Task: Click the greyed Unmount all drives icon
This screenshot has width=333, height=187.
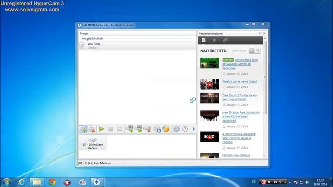Action: point(119,129)
